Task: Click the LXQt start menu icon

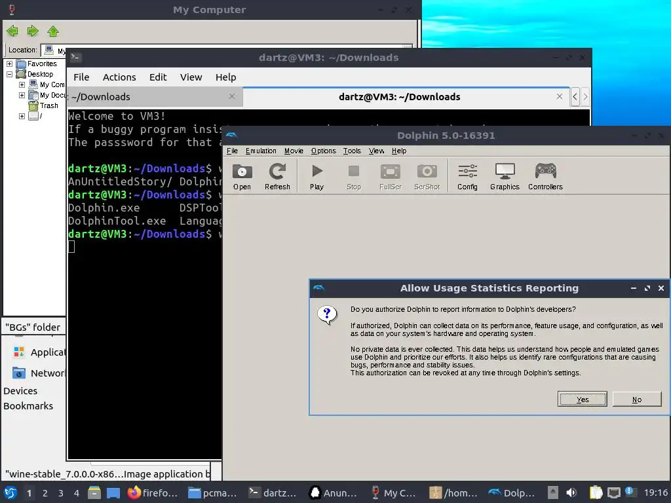Action: click(10, 493)
